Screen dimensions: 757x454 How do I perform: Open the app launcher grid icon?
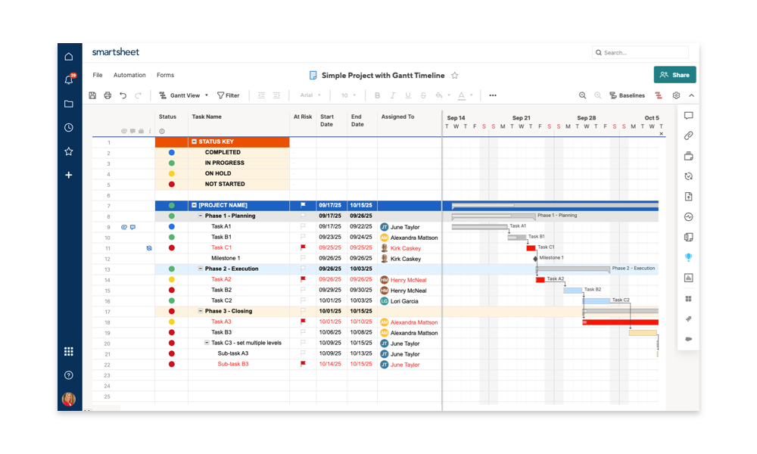point(69,351)
